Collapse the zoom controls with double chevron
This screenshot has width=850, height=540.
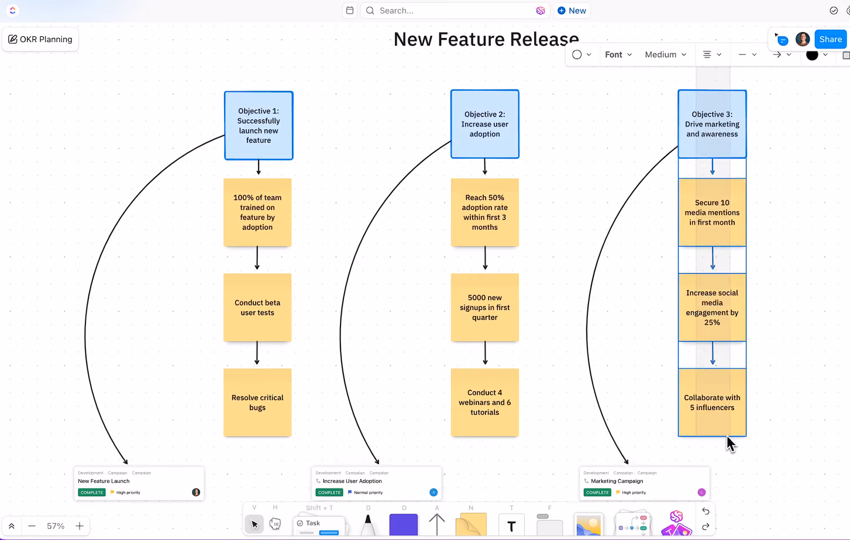11,526
